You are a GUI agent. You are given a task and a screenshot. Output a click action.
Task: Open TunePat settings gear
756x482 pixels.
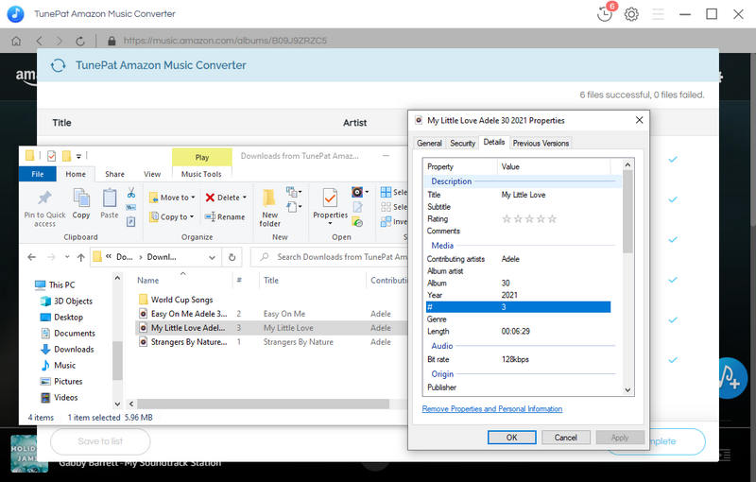(631, 14)
